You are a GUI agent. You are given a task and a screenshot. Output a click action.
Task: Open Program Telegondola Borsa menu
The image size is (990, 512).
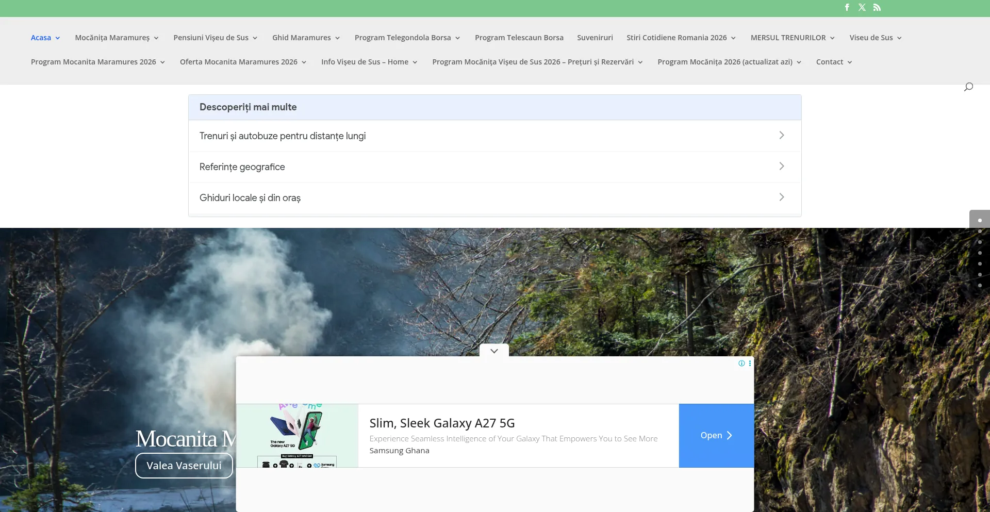coord(403,38)
